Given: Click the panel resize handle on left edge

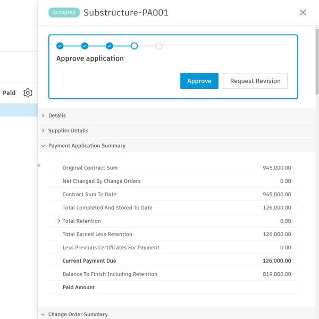Looking at the screenshot, I should tap(39, 165).
